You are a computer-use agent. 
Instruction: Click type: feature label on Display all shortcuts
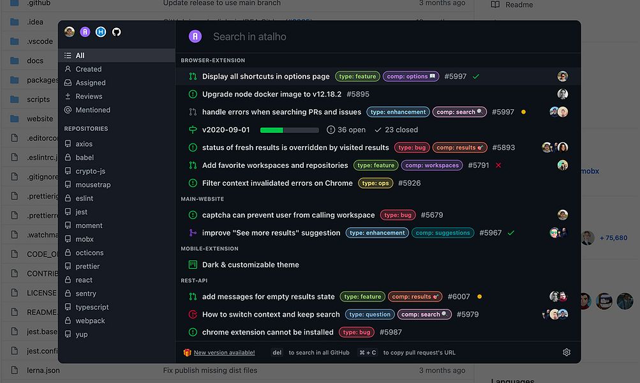coord(357,77)
